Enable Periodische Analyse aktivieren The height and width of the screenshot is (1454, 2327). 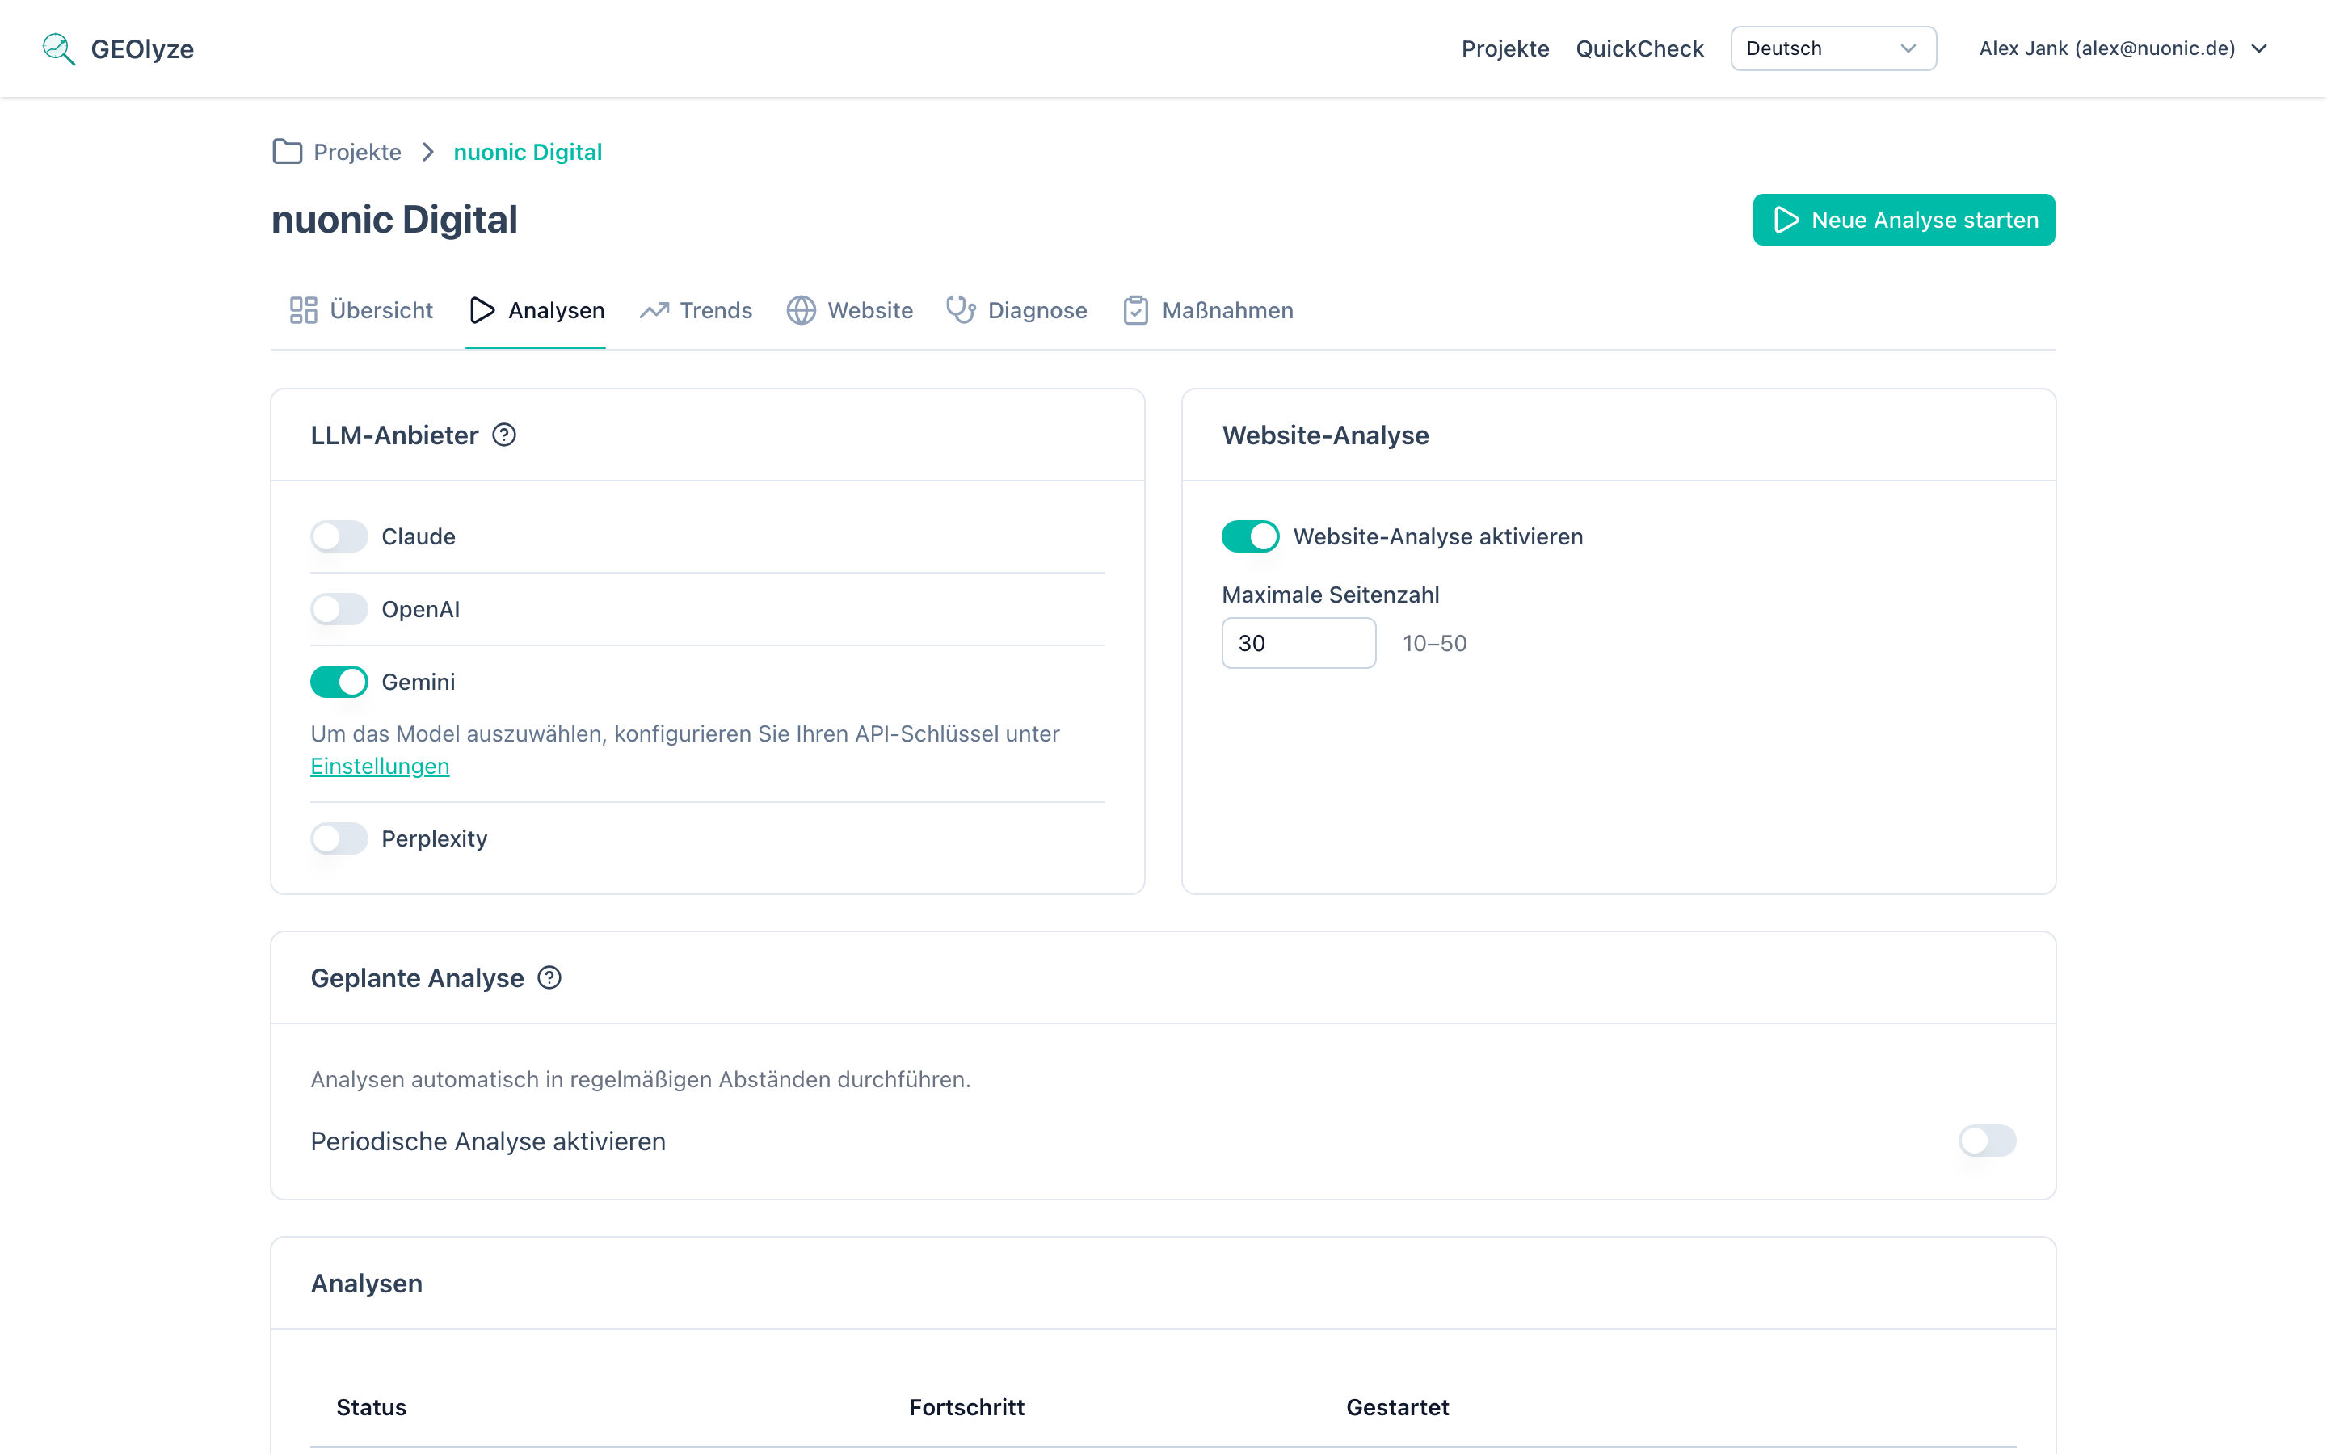(1987, 1141)
